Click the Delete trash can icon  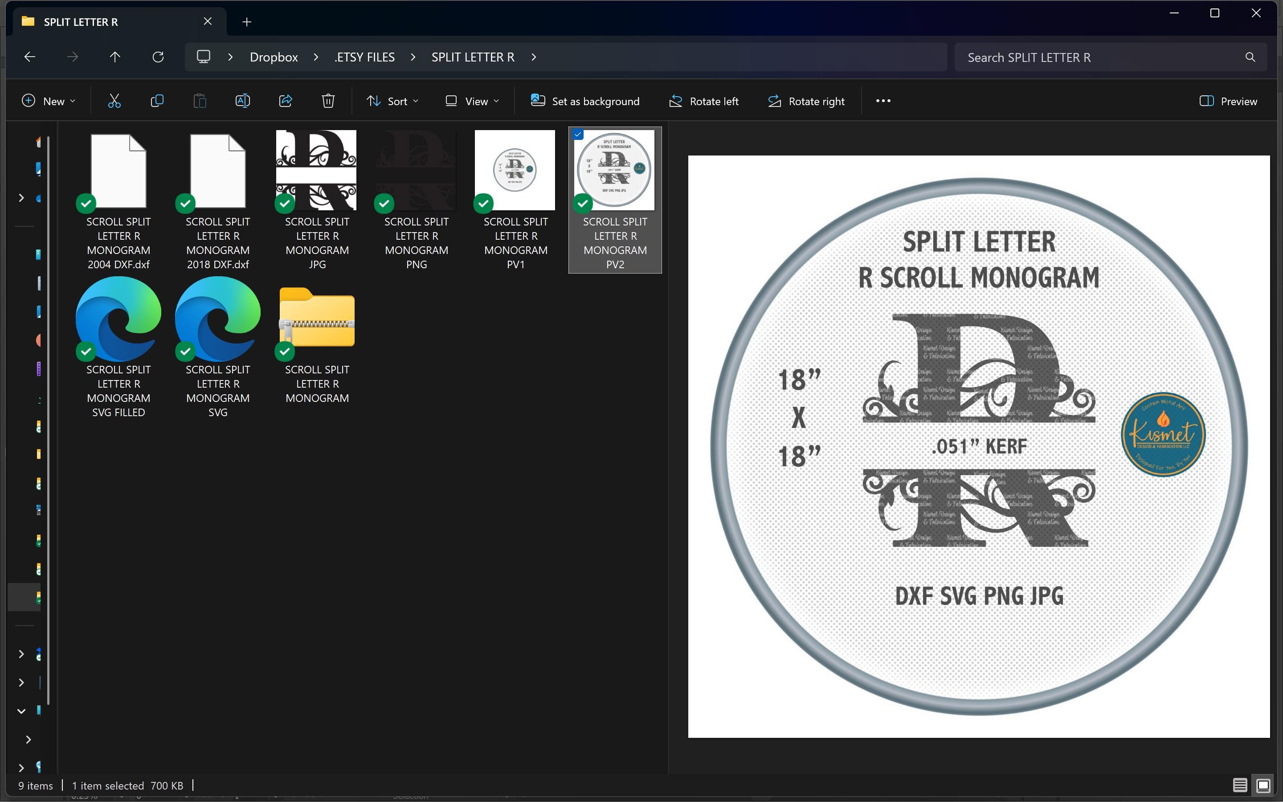point(328,101)
